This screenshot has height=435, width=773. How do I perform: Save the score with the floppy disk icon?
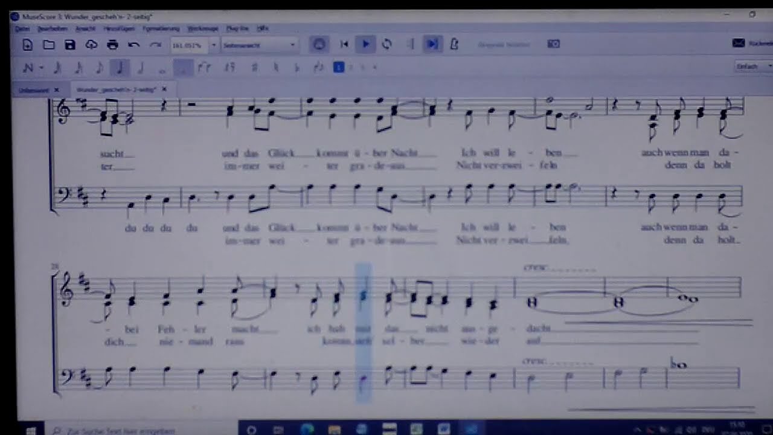click(x=70, y=45)
